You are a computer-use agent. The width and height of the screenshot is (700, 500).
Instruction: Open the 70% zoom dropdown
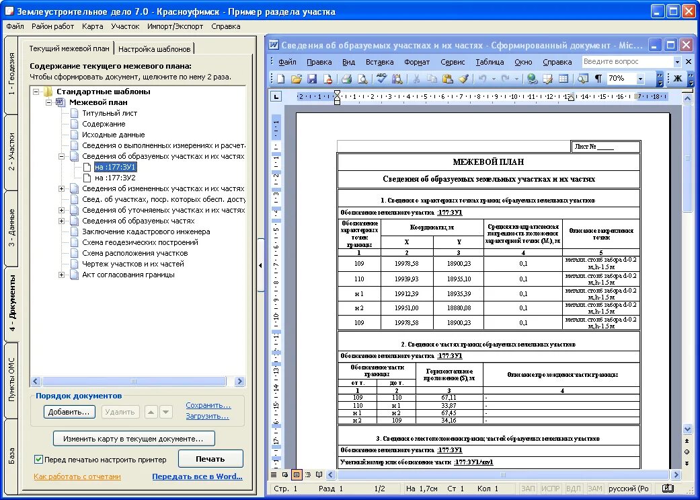point(640,79)
